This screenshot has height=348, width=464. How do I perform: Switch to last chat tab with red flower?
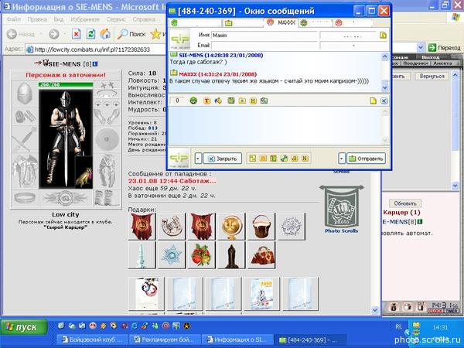(353, 22)
